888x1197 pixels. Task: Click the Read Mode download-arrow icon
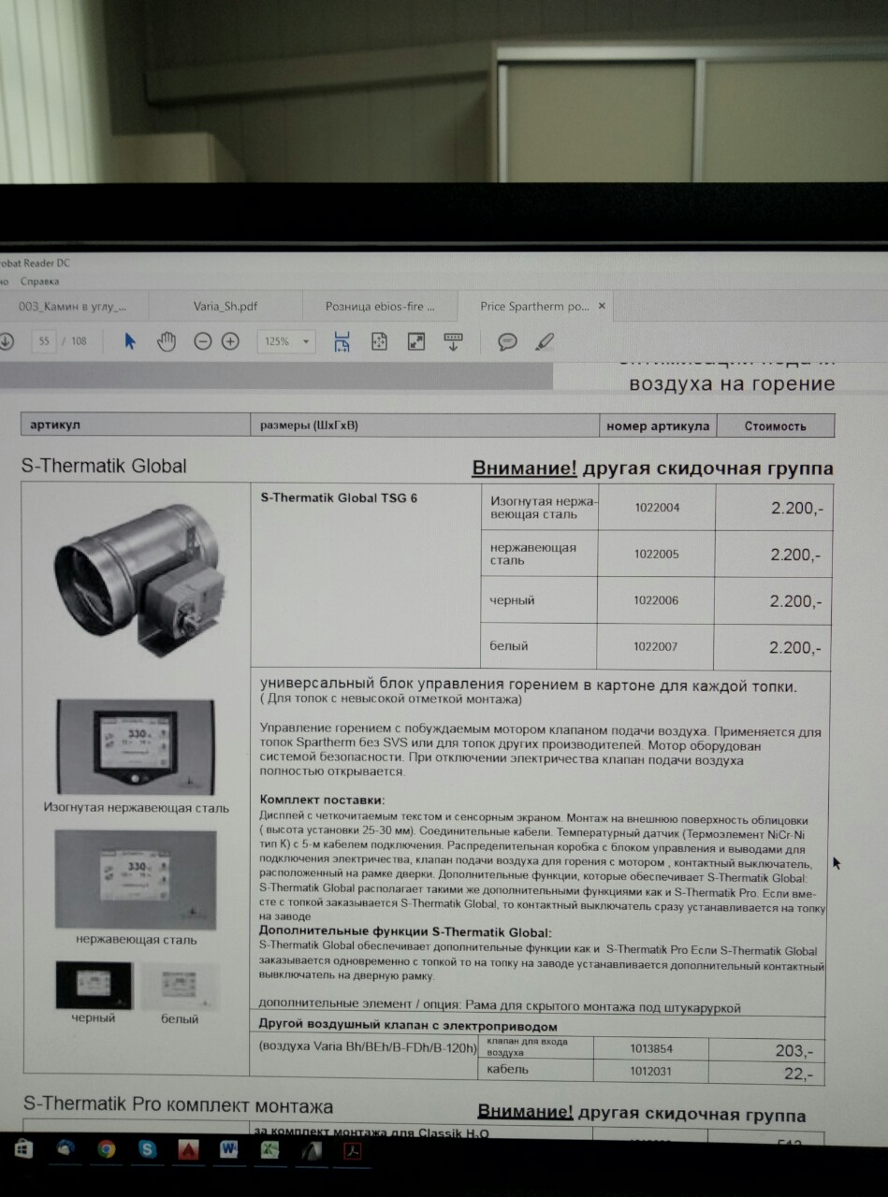click(x=453, y=341)
